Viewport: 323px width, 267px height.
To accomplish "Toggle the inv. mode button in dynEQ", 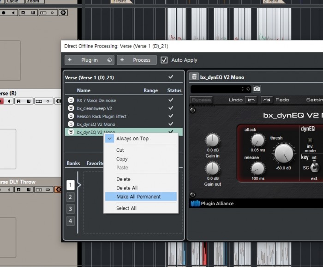I will click(x=310, y=140).
